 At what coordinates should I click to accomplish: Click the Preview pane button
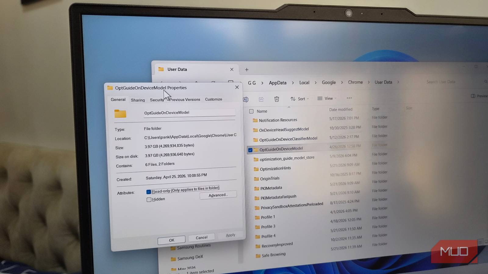479,96
